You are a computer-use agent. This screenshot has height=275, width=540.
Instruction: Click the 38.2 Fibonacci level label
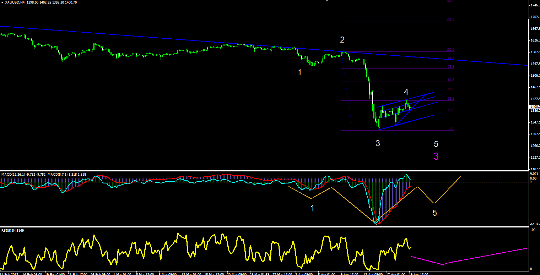pyautogui.click(x=451, y=99)
